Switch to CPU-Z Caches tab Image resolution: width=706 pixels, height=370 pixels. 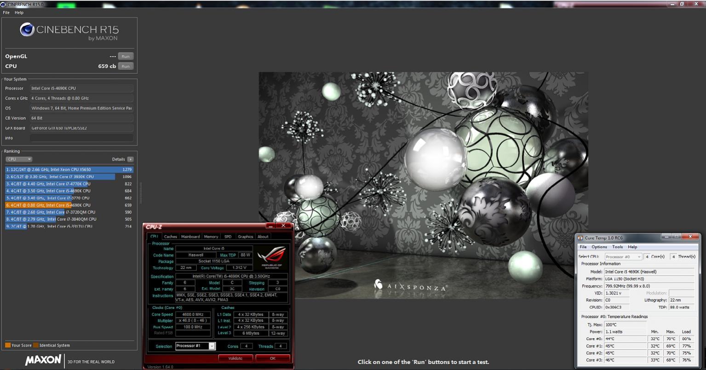coord(170,237)
